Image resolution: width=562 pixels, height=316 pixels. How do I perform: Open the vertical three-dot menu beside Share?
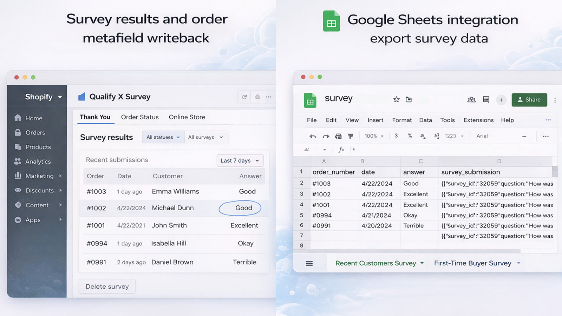click(x=555, y=100)
